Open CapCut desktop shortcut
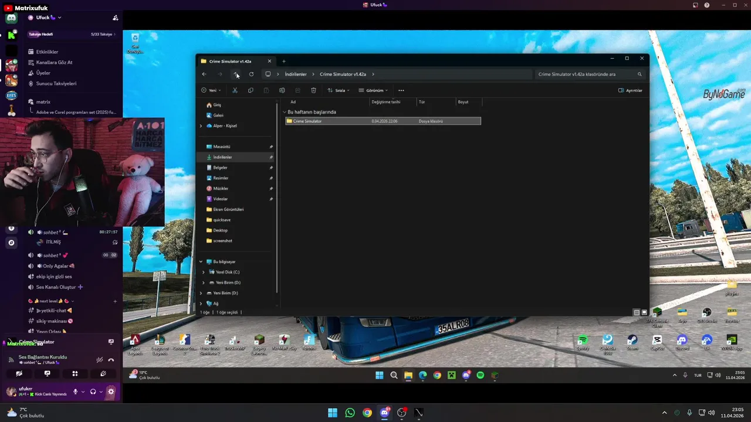The width and height of the screenshot is (751, 422). point(657,342)
